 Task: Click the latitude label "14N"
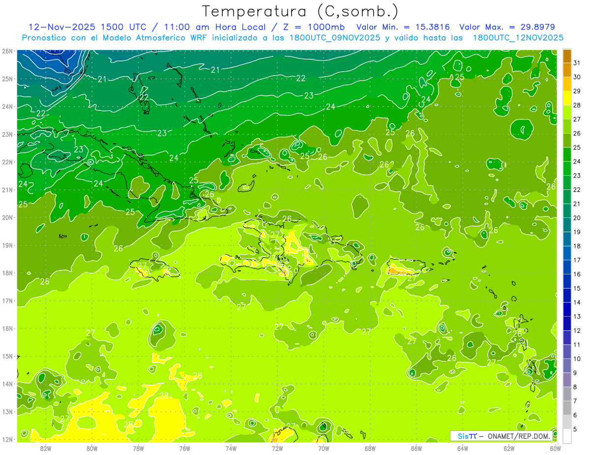pos(7,384)
